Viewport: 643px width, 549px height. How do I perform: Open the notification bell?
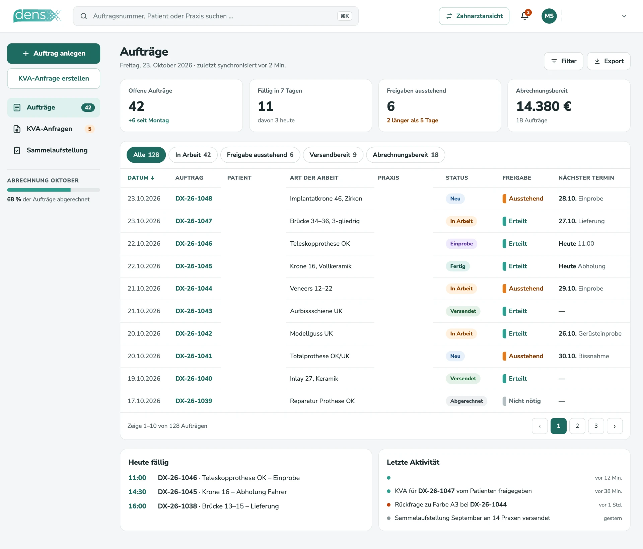525,16
